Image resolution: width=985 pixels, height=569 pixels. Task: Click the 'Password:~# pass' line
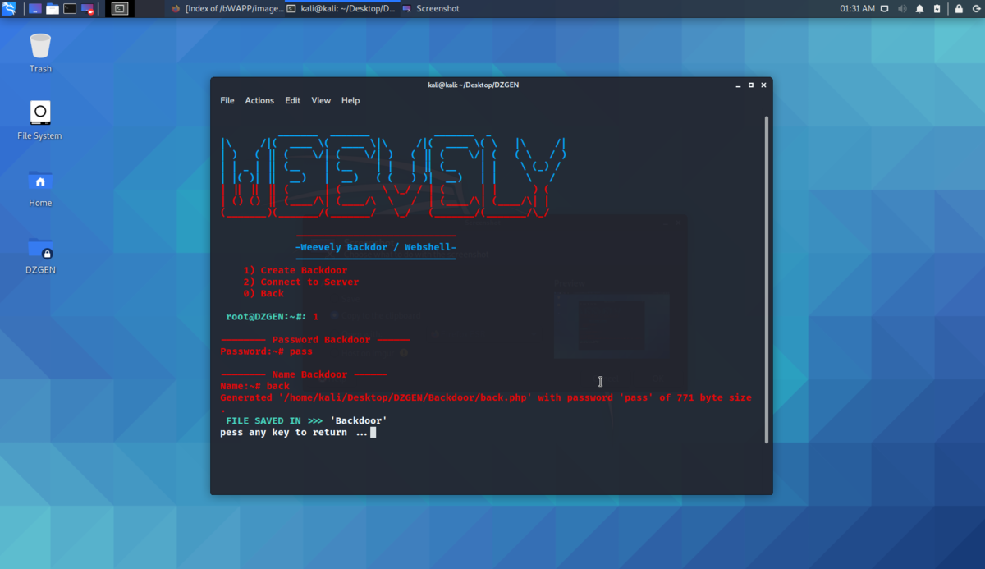(x=266, y=351)
